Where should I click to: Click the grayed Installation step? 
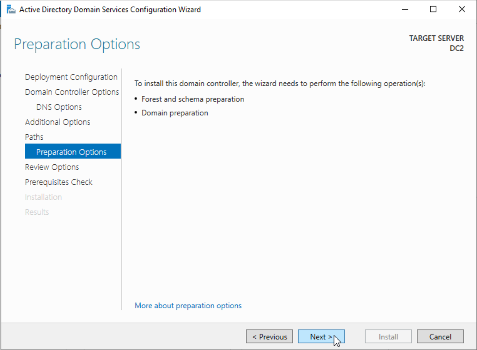point(43,197)
